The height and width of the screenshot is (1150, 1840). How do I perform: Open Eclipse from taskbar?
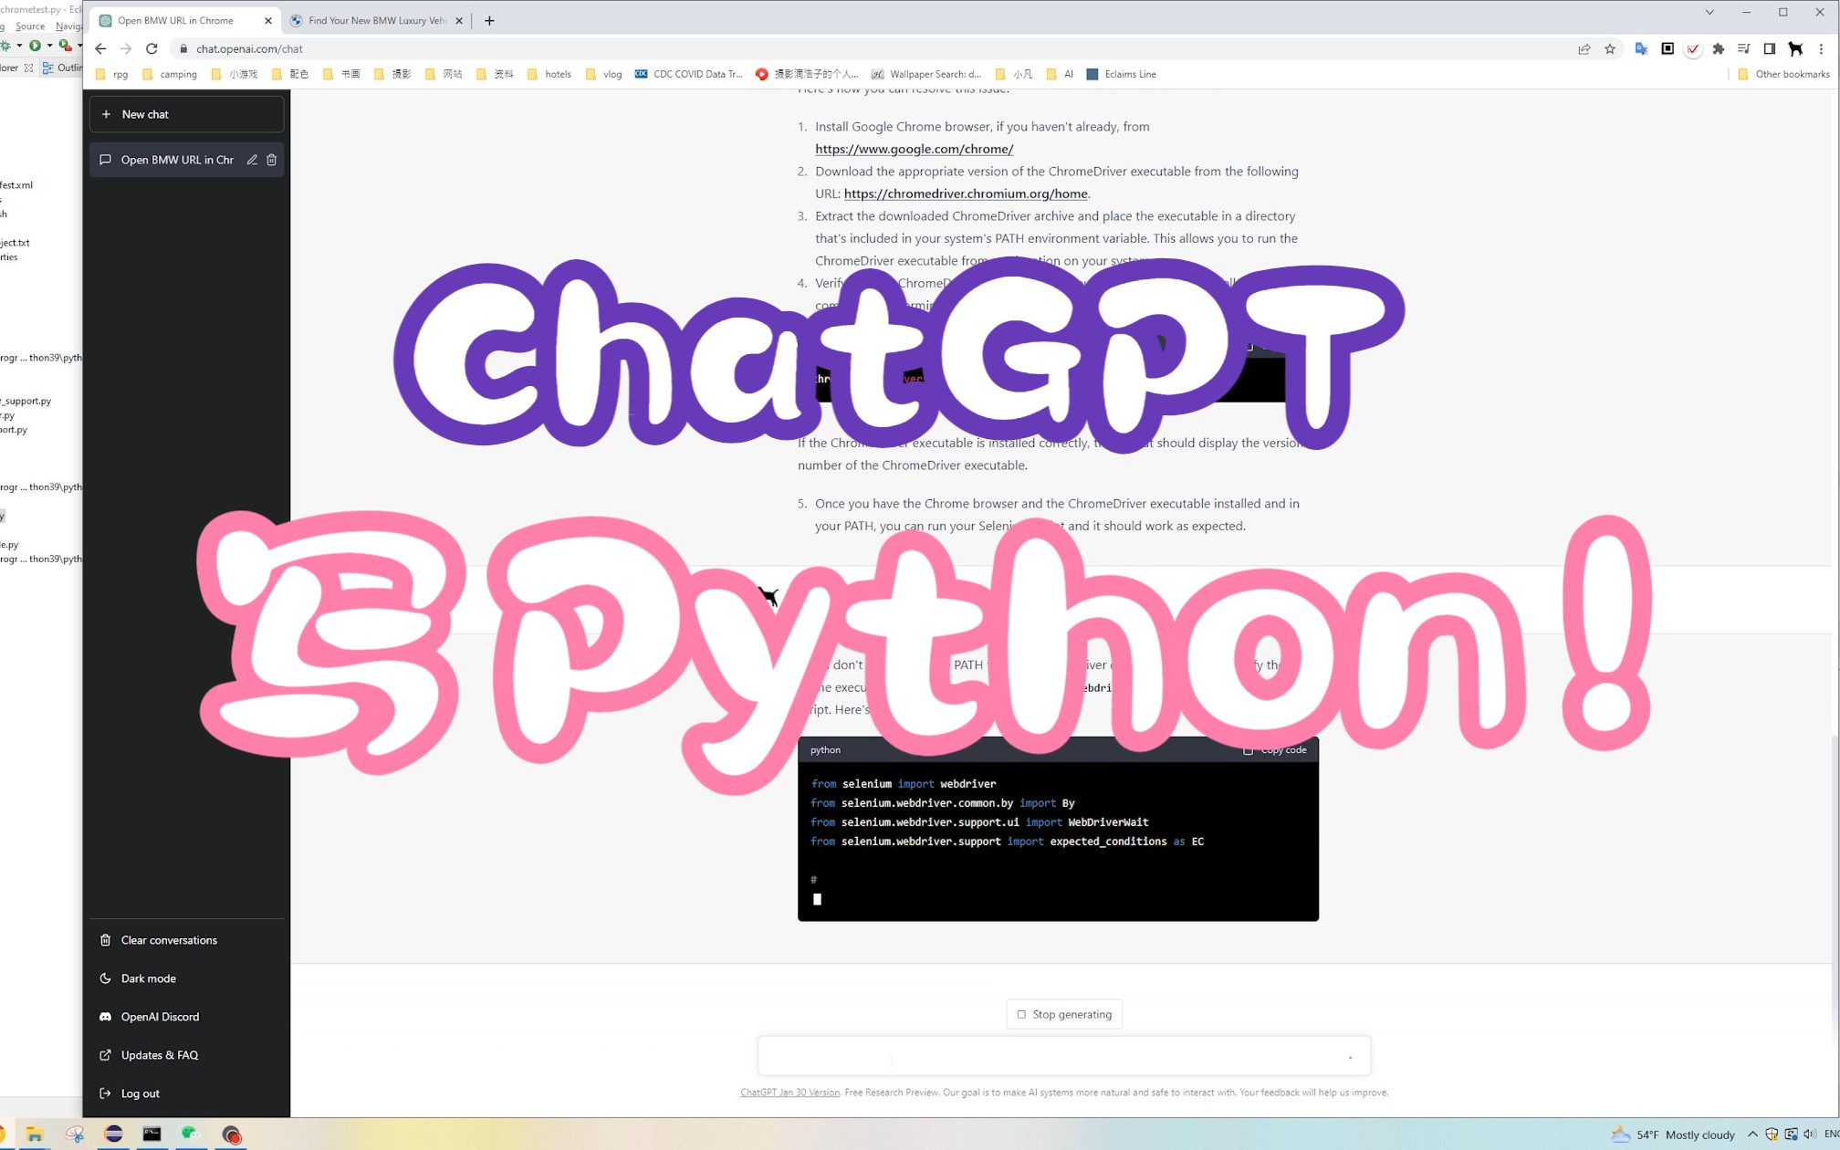(x=114, y=1134)
